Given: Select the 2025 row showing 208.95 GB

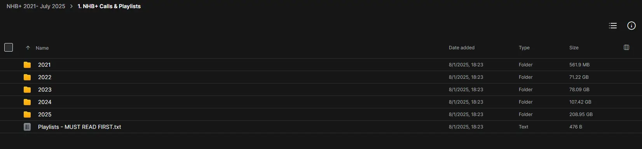Looking at the screenshot, I should (321, 114).
